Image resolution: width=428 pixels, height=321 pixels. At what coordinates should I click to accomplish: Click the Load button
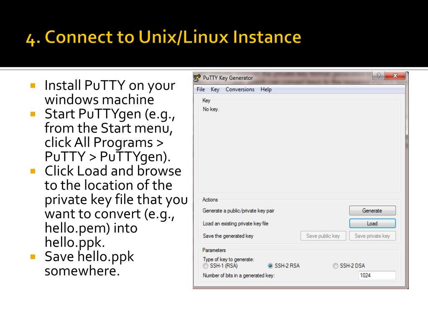[x=372, y=223]
